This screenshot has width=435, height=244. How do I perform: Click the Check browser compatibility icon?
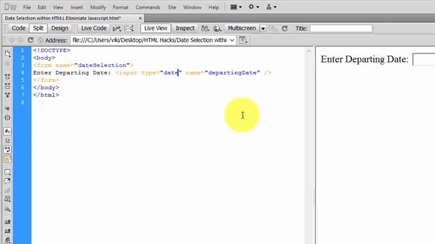[117, 28]
